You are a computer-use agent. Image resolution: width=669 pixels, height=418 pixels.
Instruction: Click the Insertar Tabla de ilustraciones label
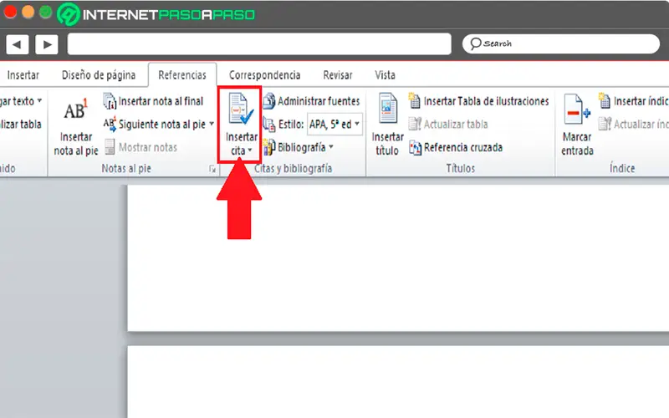[487, 101]
